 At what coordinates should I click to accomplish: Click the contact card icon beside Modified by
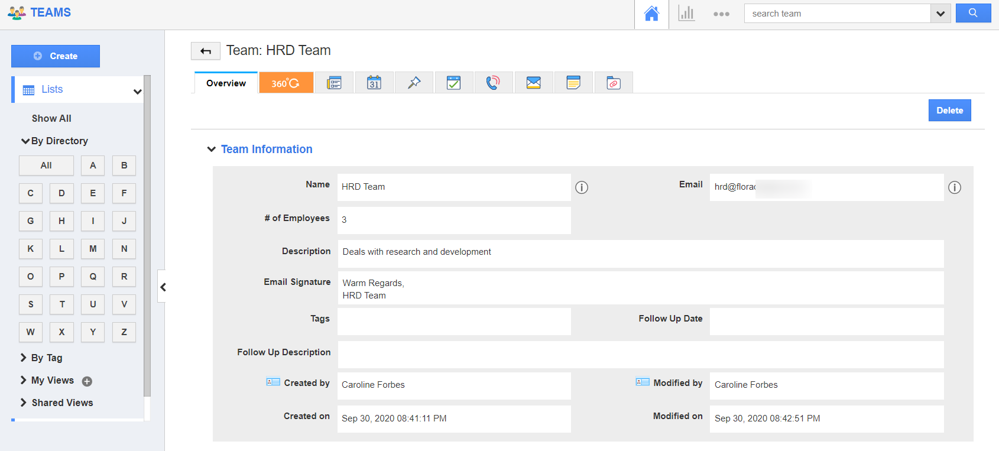click(643, 382)
